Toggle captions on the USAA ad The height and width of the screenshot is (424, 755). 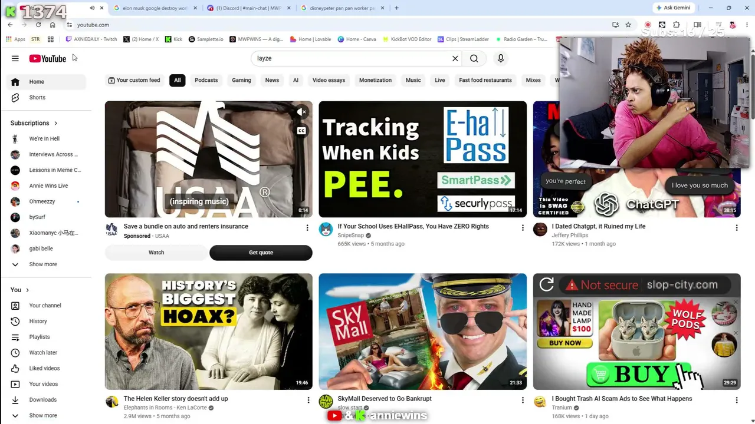click(x=301, y=131)
